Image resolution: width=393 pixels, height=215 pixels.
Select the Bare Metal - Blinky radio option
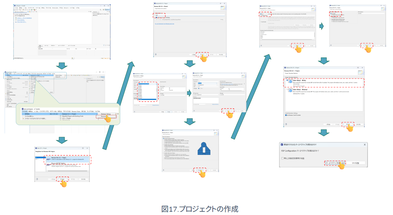(x=287, y=81)
